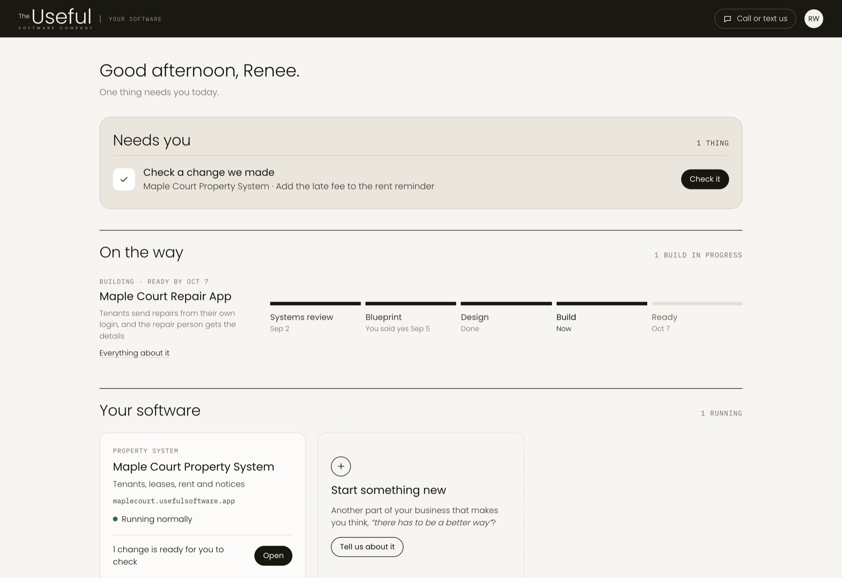Select the Blueprint progress step
Image resolution: width=842 pixels, height=578 pixels.
click(411, 317)
